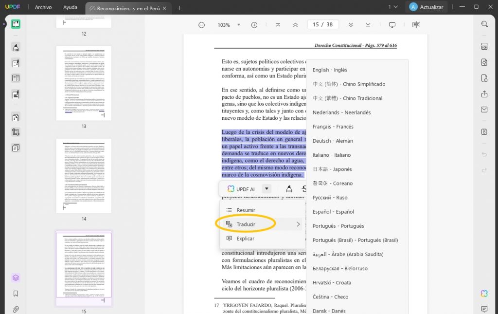
Task: Toggle two-page reading view
Action: pos(417,24)
